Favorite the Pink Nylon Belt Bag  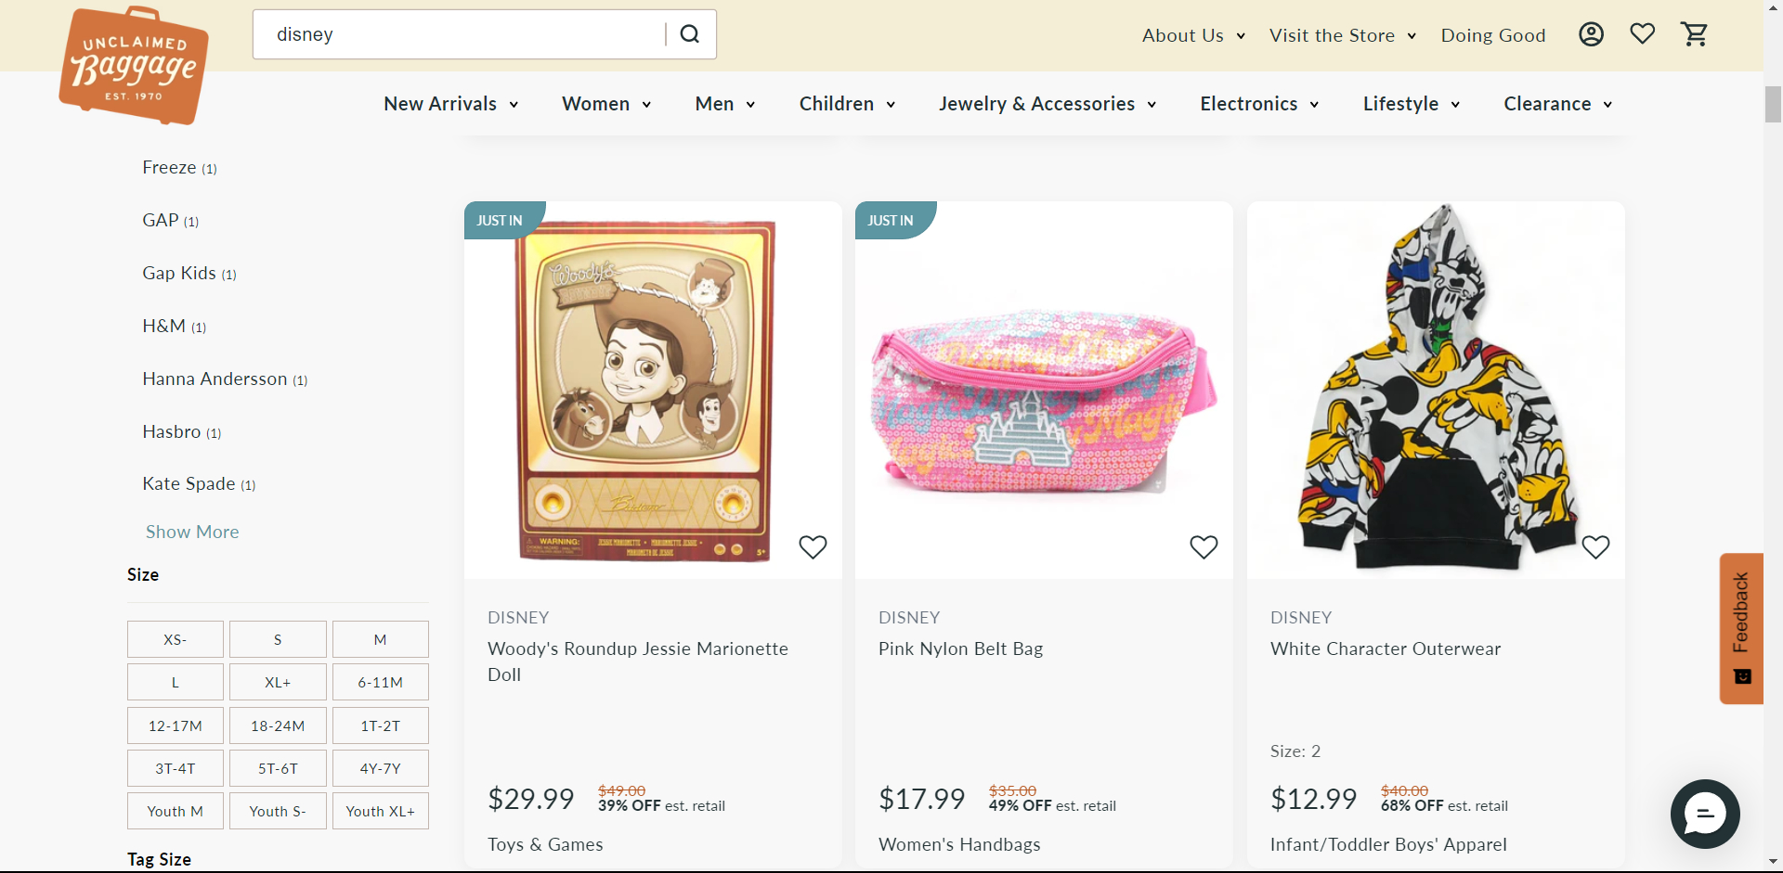[1204, 547]
